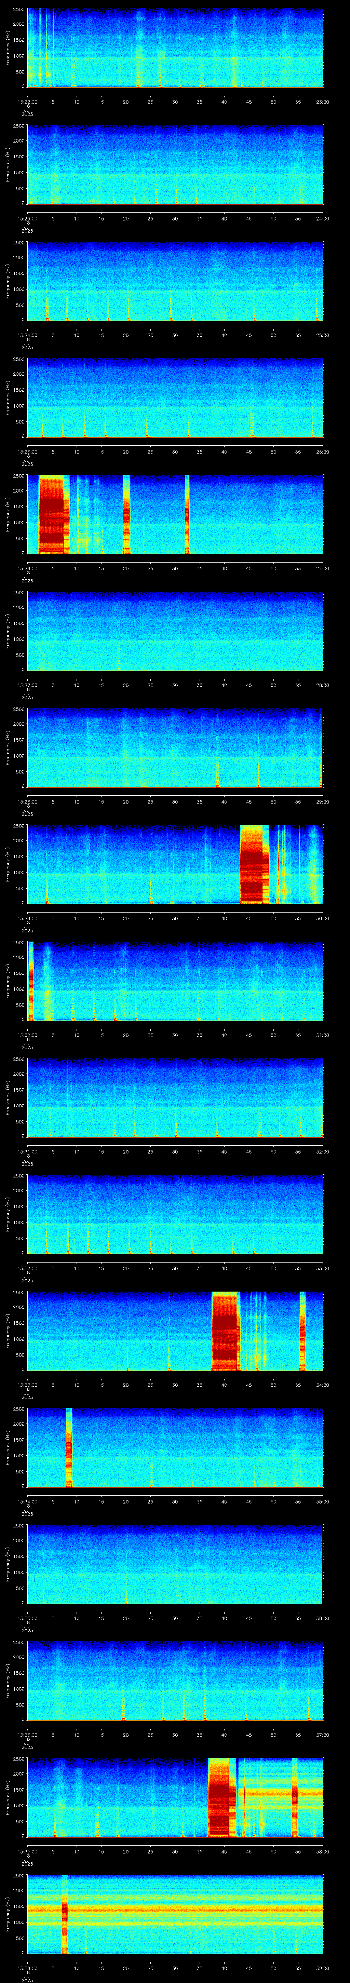Click the 25:00 end time label
The image size is (350, 1983).
[322, 335]
